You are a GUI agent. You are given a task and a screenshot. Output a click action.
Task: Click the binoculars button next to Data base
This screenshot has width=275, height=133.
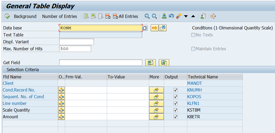click(x=163, y=28)
